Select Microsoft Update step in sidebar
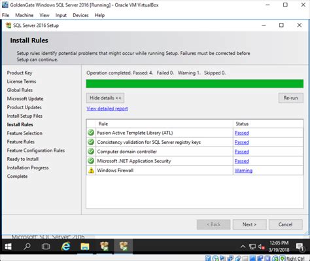This screenshot has height=261, width=310. [x=25, y=99]
